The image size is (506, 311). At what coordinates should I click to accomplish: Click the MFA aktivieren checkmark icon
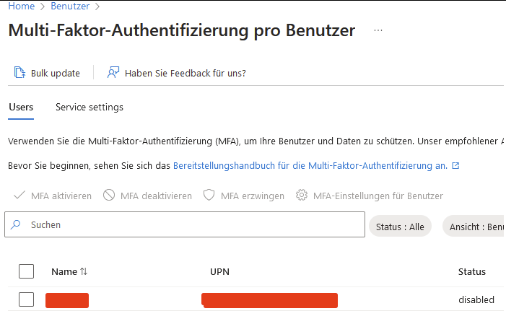click(x=19, y=196)
